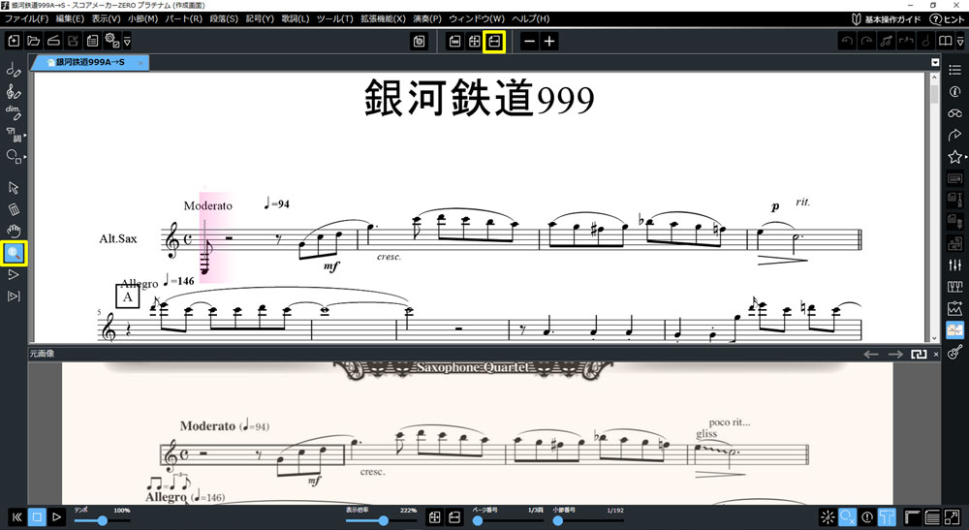The width and height of the screenshot is (969, 530).
Task: Open the information panel icon
Action: pyautogui.click(x=954, y=91)
